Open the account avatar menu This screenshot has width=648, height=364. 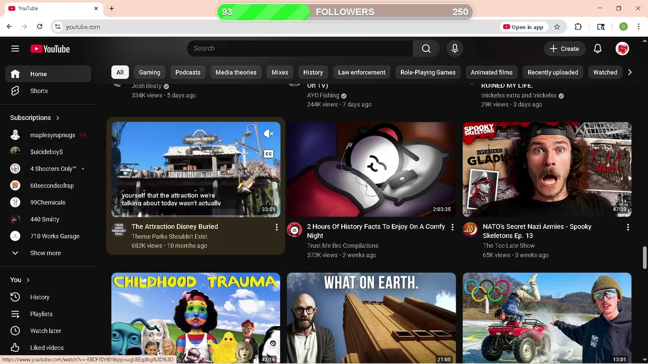coord(622,49)
